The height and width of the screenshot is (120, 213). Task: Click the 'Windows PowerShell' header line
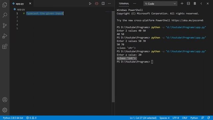coord(130,10)
